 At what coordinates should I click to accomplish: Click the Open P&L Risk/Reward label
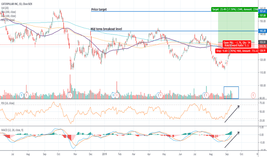pos(237,44)
